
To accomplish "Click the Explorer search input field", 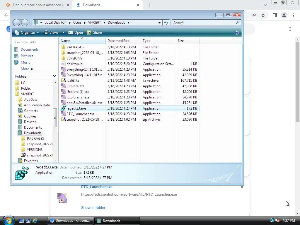I will [204, 23].
